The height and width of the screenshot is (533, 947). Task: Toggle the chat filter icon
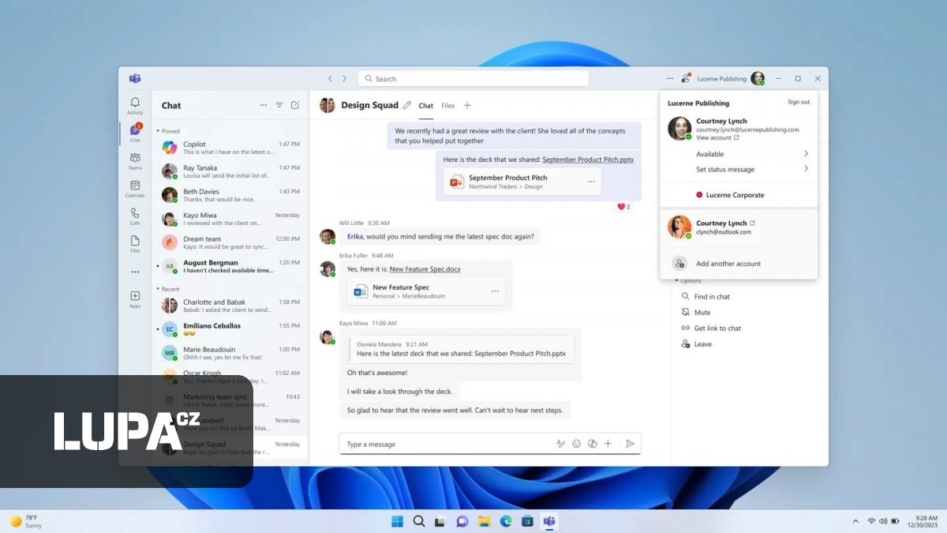point(279,104)
